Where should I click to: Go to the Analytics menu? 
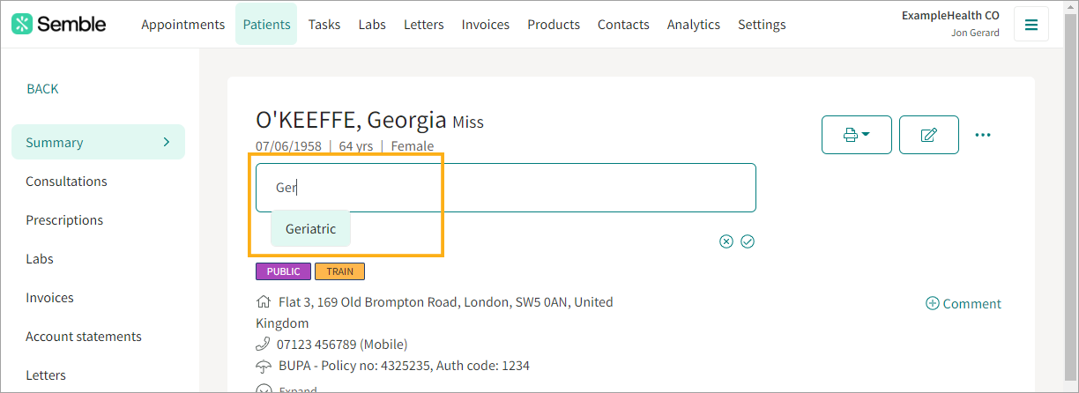click(x=693, y=25)
